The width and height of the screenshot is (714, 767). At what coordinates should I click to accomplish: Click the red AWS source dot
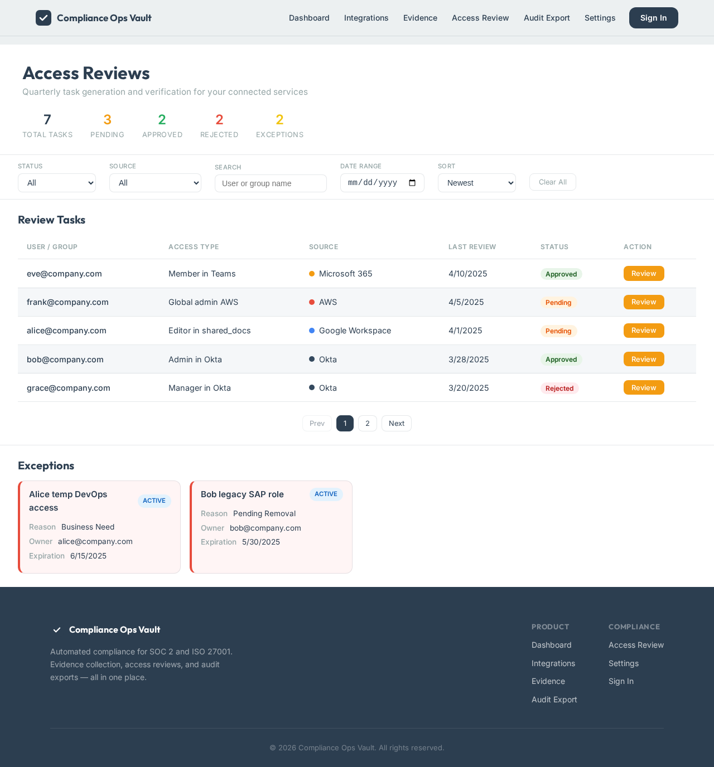click(x=312, y=302)
